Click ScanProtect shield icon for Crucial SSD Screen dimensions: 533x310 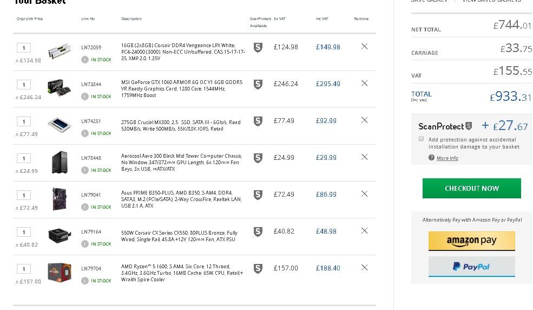click(x=258, y=121)
